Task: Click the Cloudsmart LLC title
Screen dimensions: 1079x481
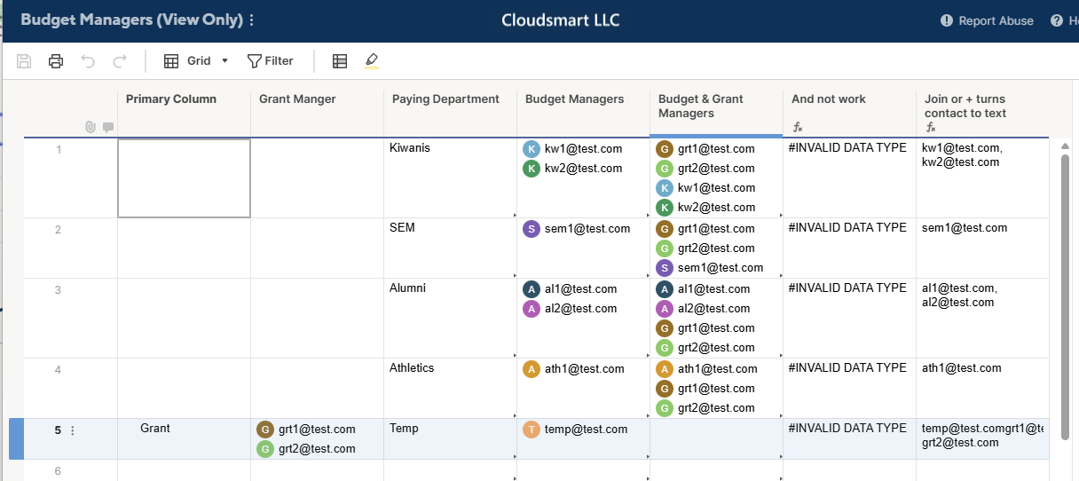Action: (x=561, y=20)
